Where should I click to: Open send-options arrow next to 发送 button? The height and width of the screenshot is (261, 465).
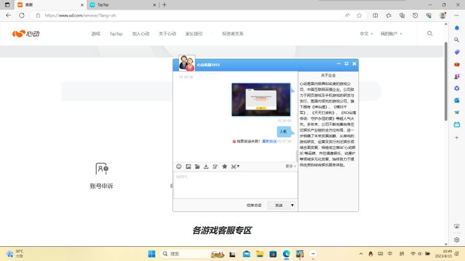293,205
